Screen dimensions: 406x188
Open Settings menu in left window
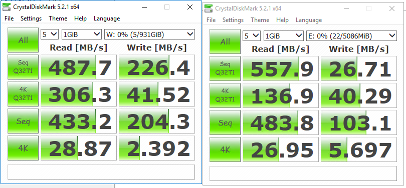[31, 18]
